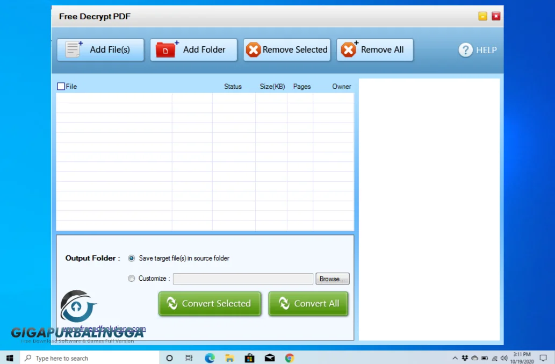
Task: Launch Microsoft Edge from taskbar
Action: [x=210, y=358]
